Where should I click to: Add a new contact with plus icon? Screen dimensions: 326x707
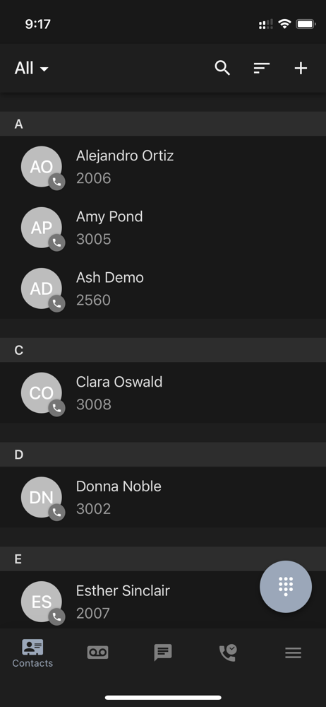click(301, 68)
